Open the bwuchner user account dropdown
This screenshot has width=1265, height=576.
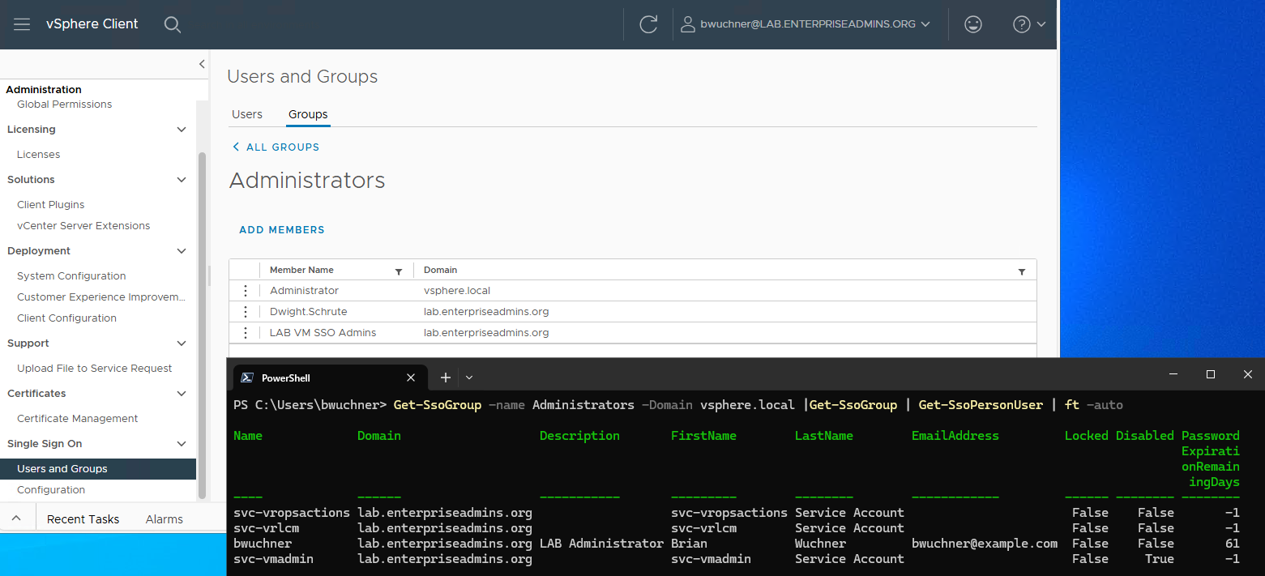[806, 24]
